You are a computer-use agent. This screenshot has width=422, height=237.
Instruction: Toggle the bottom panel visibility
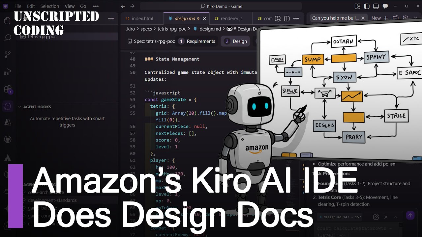coord(376,6)
